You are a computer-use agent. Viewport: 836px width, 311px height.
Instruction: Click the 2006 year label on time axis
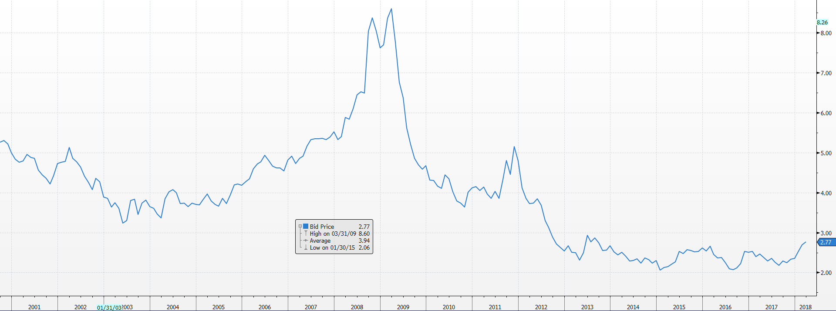[x=265, y=307]
